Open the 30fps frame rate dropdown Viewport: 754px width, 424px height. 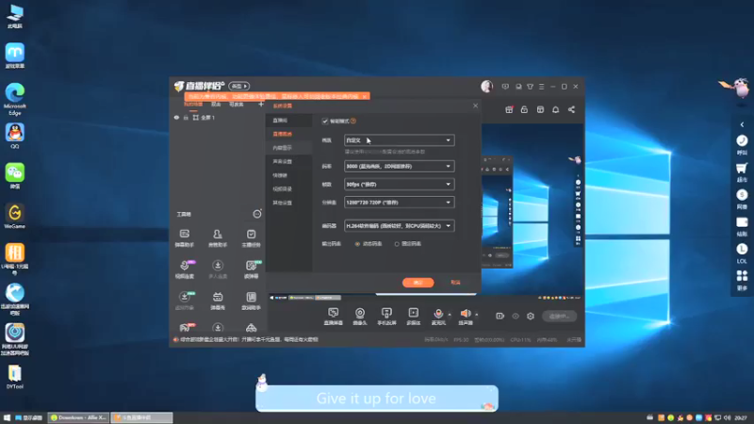coord(399,184)
